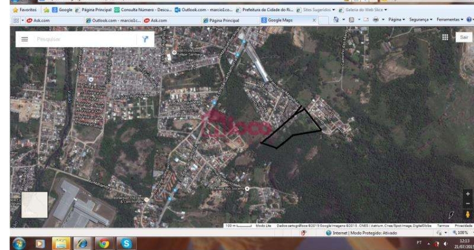Click the Print icon
This screenshot has width=474, height=250.
(x=376, y=19)
